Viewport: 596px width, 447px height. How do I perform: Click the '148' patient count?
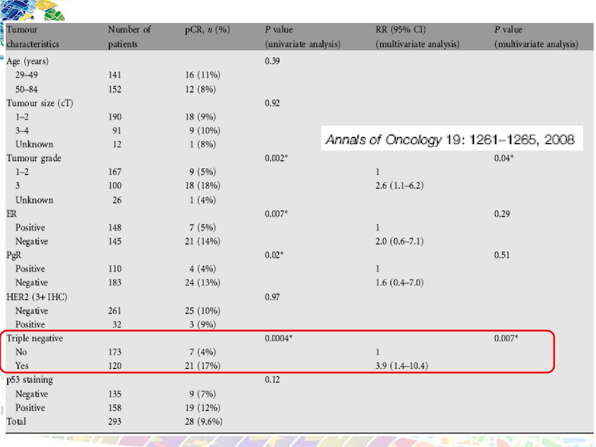click(115, 228)
